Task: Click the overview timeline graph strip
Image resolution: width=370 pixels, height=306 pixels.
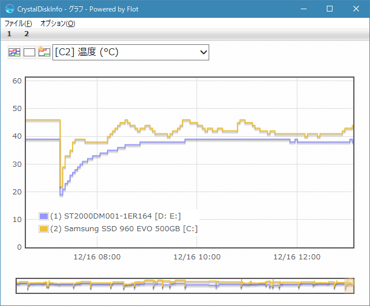Action: [x=185, y=286]
